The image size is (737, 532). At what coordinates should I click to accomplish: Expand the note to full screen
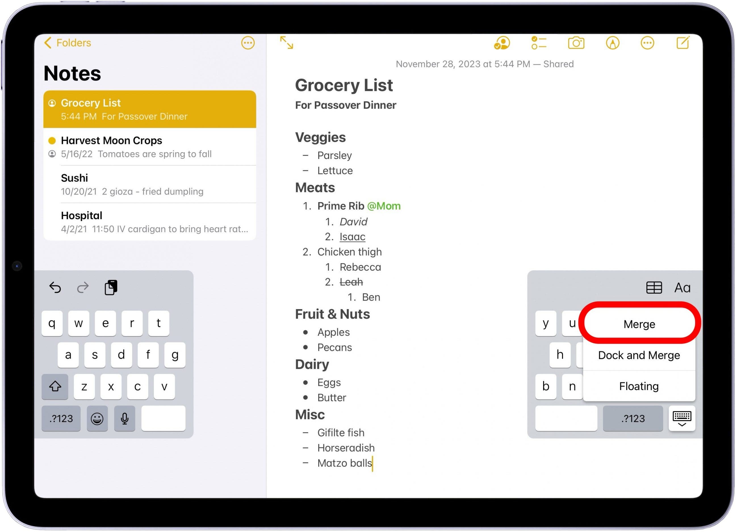coord(286,43)
